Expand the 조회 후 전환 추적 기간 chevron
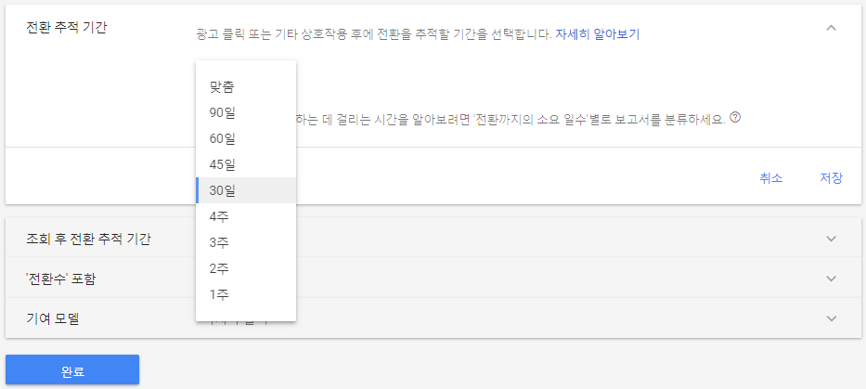The height and width of the screenshot is (389, 866). [832, 239]
